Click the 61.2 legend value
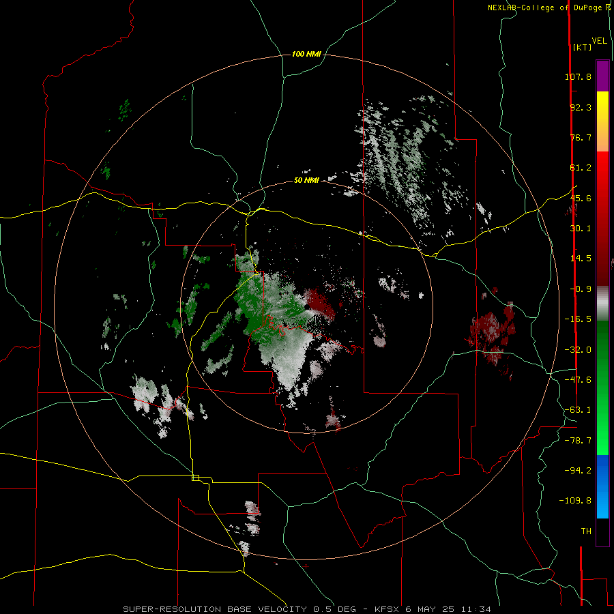The width and height of the screenshot is (614, 614). click(x=581, y=168)
